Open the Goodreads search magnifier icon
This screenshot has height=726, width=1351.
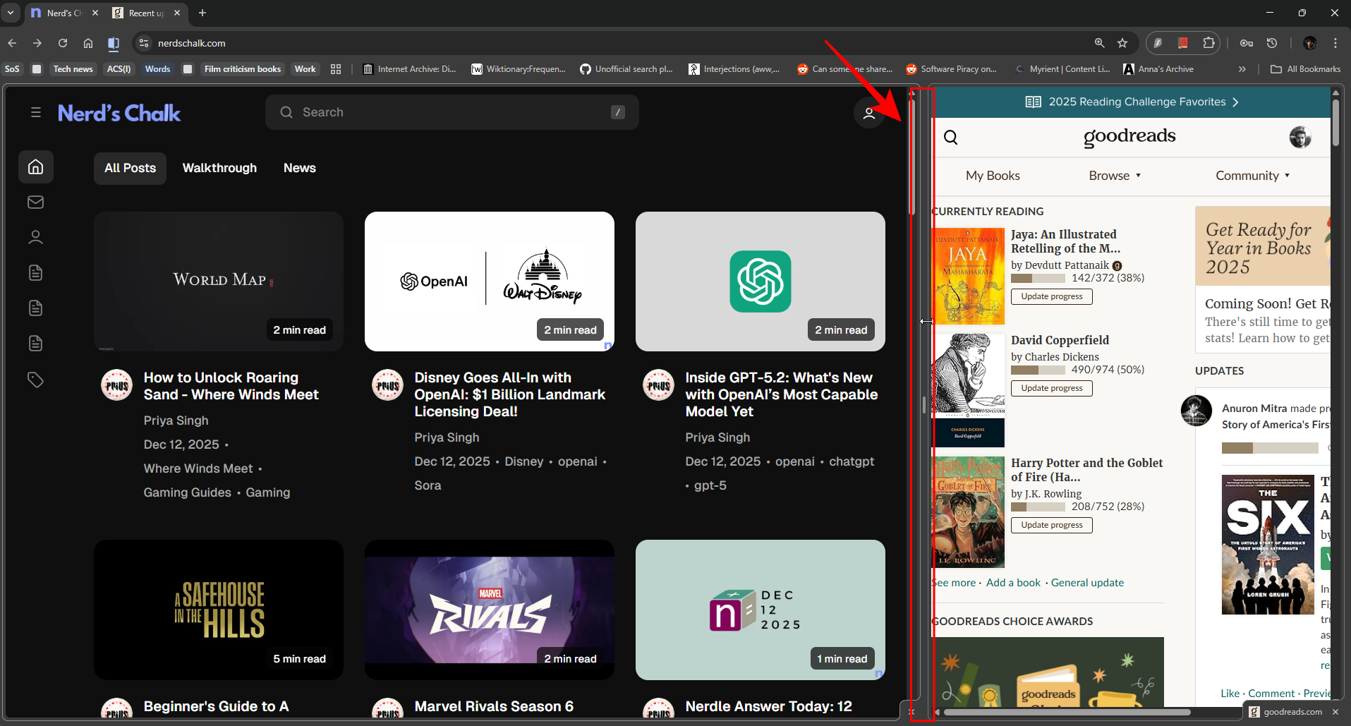coord(951,137)
